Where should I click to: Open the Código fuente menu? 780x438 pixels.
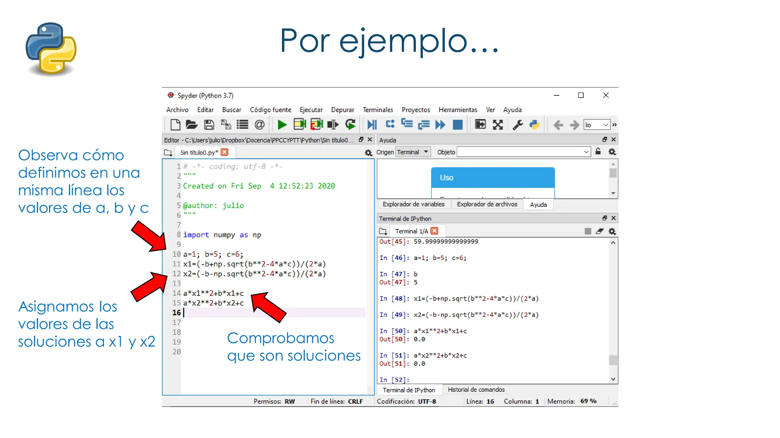tap(270, 109)
